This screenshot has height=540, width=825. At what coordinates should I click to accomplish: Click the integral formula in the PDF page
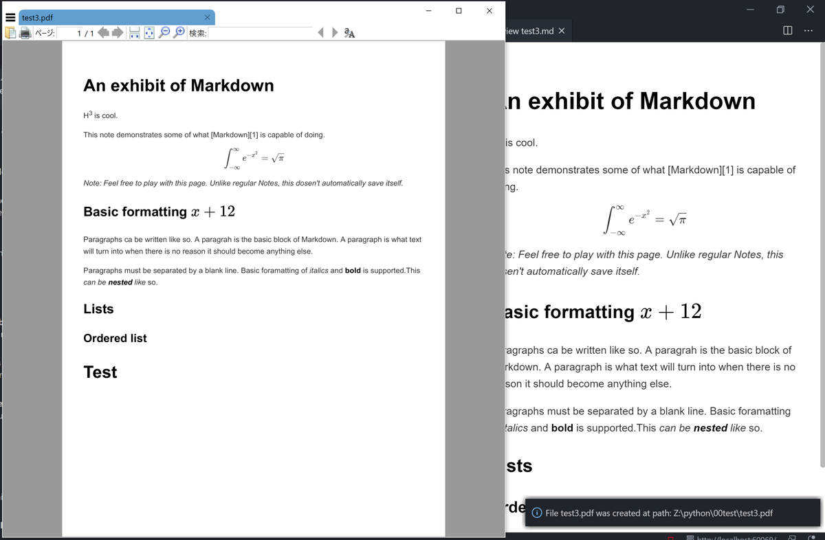[254, 159]
